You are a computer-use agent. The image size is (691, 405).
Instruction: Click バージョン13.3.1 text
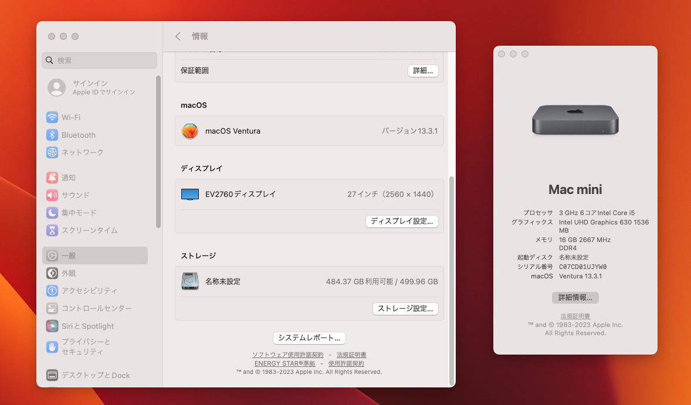click(x=409, y=131)
